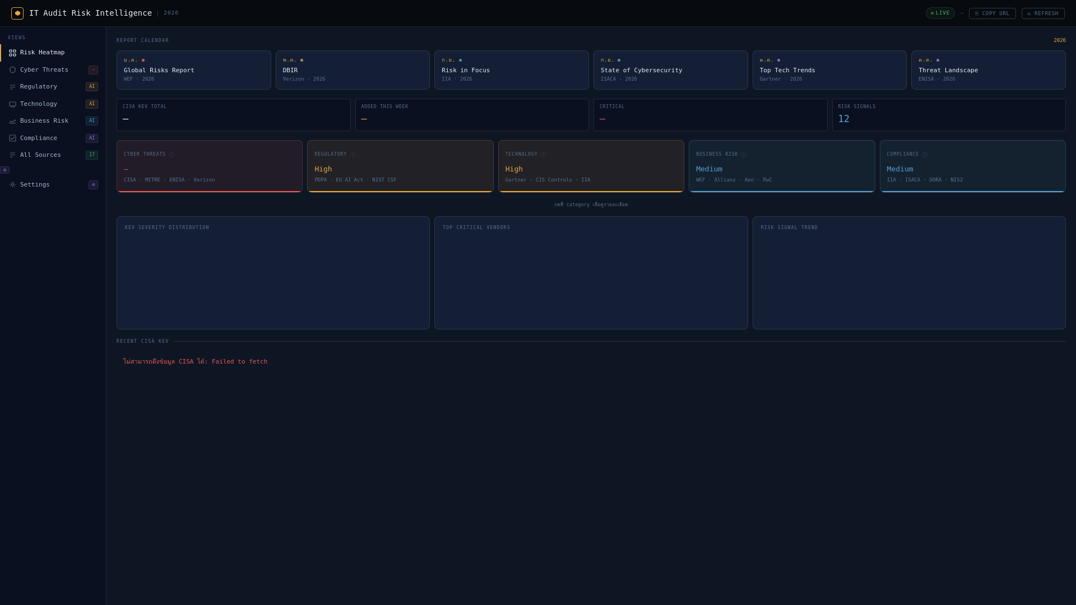Open Settings in the sidebar
This screenshot has height=605, width=1076.
53,185
